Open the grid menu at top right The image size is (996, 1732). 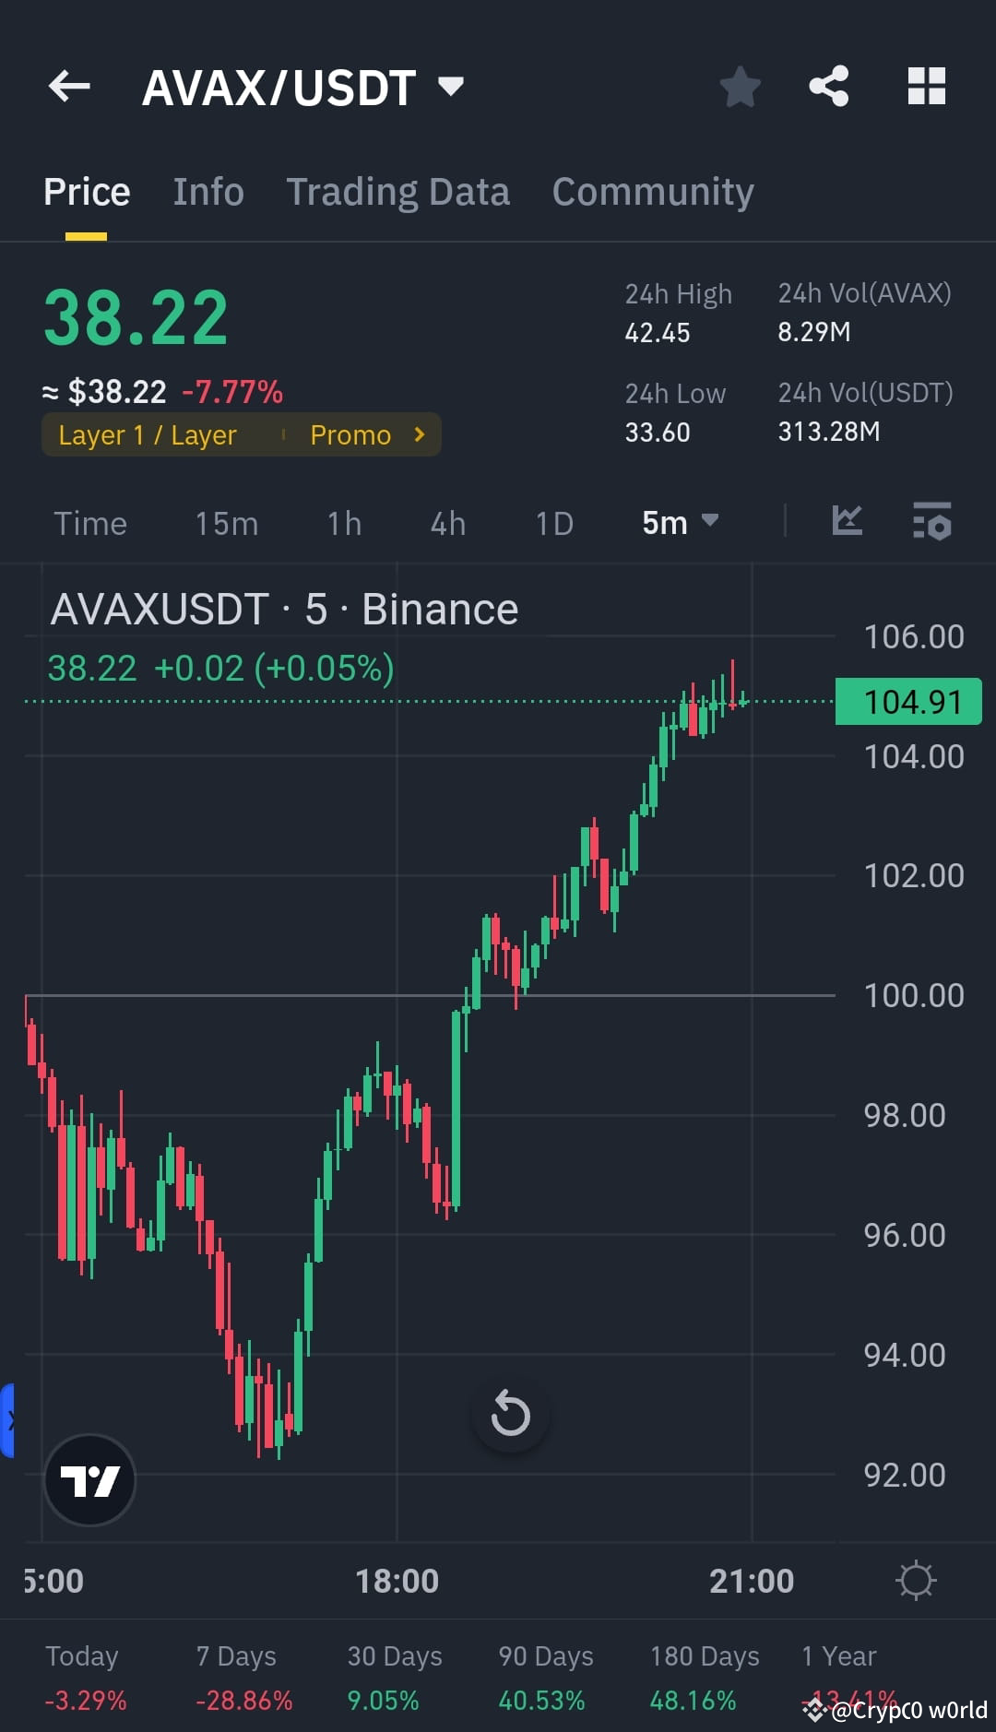click(927, 86)
